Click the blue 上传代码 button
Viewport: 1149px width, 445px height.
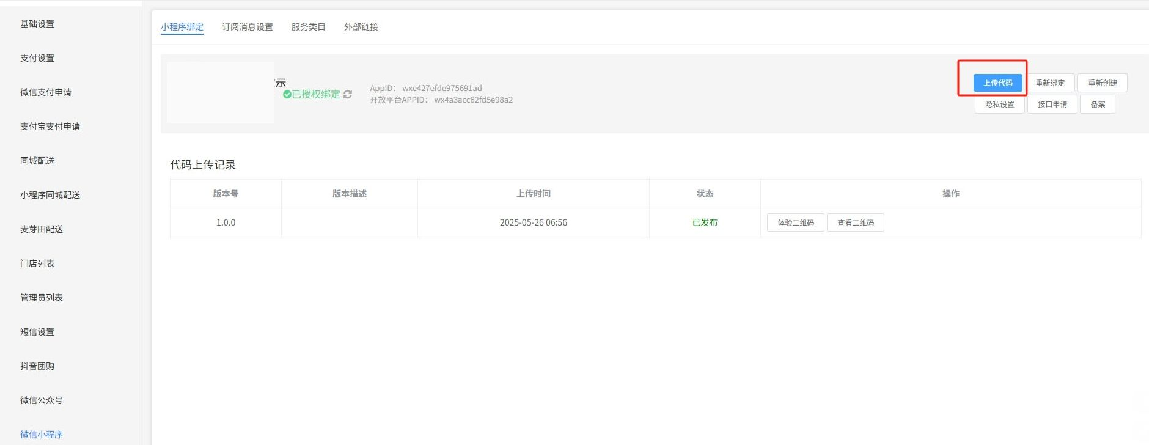point(997,83)
